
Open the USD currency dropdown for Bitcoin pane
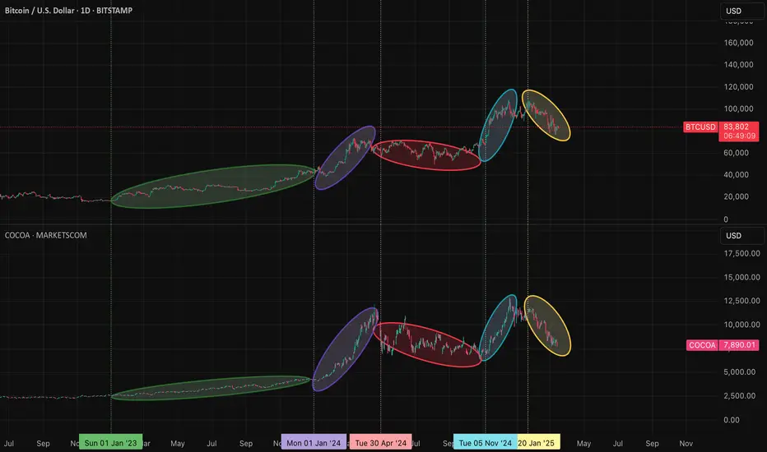pos(733,12)
